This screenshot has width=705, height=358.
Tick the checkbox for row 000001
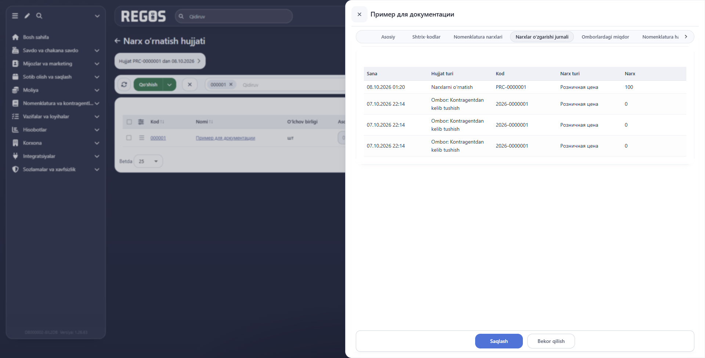coord(129,138)
